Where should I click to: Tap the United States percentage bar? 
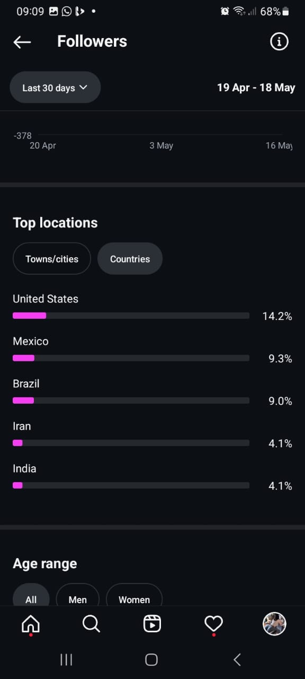coord(131,316)
